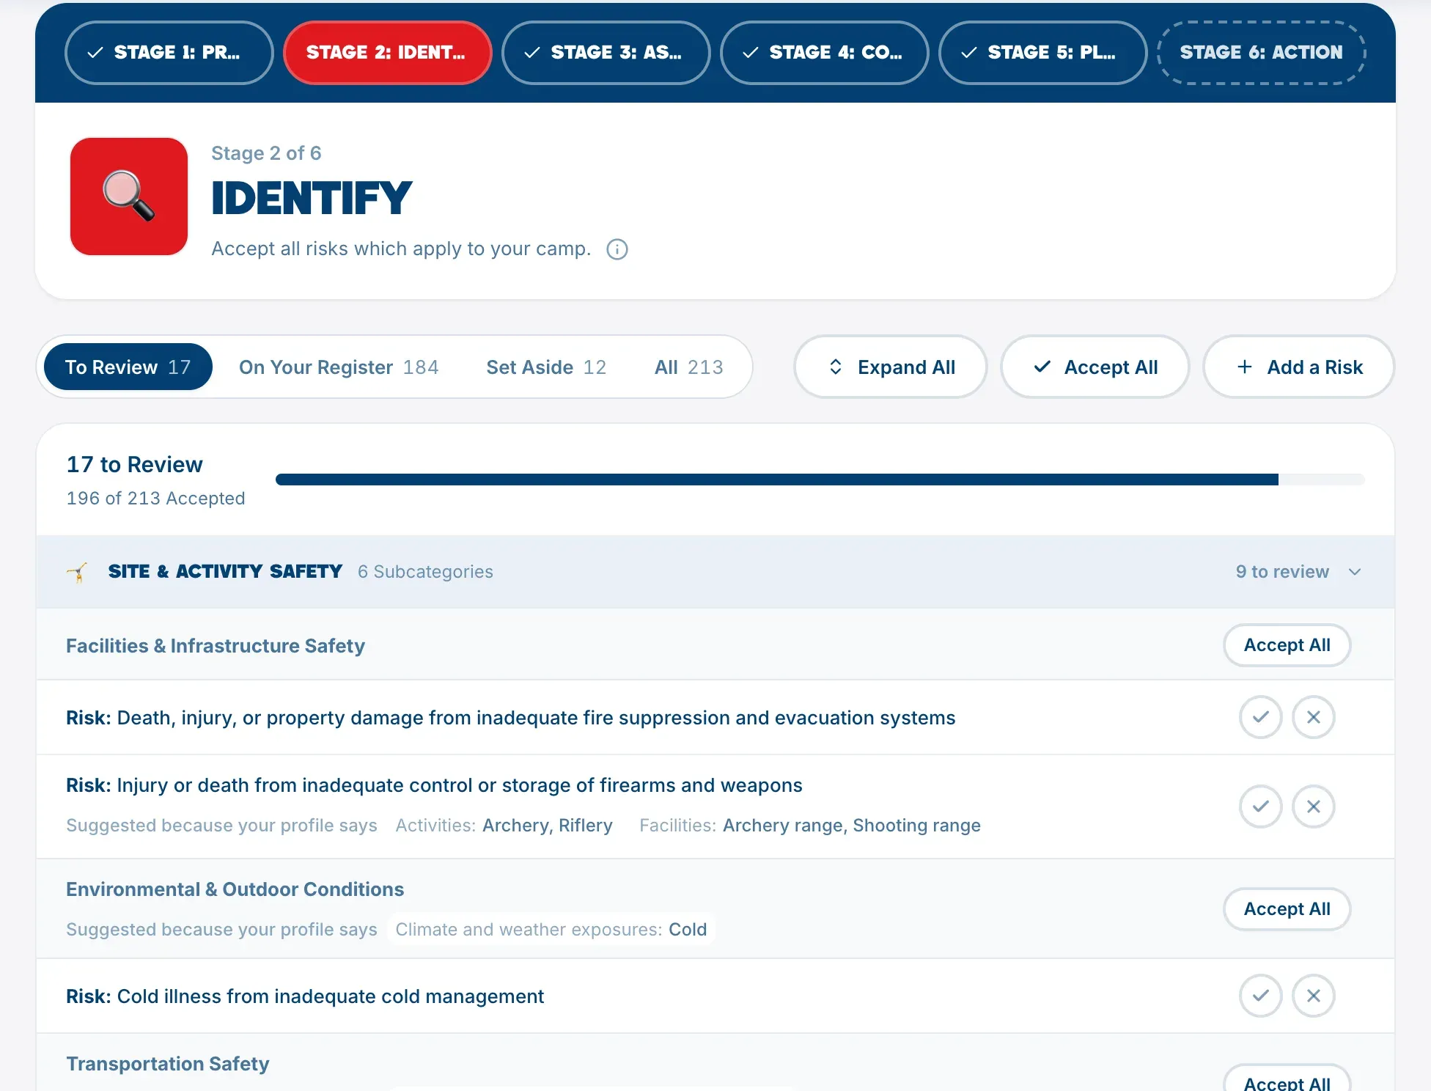
Task: Accept All risks in top toolbar
Action: pos(1095,367)
